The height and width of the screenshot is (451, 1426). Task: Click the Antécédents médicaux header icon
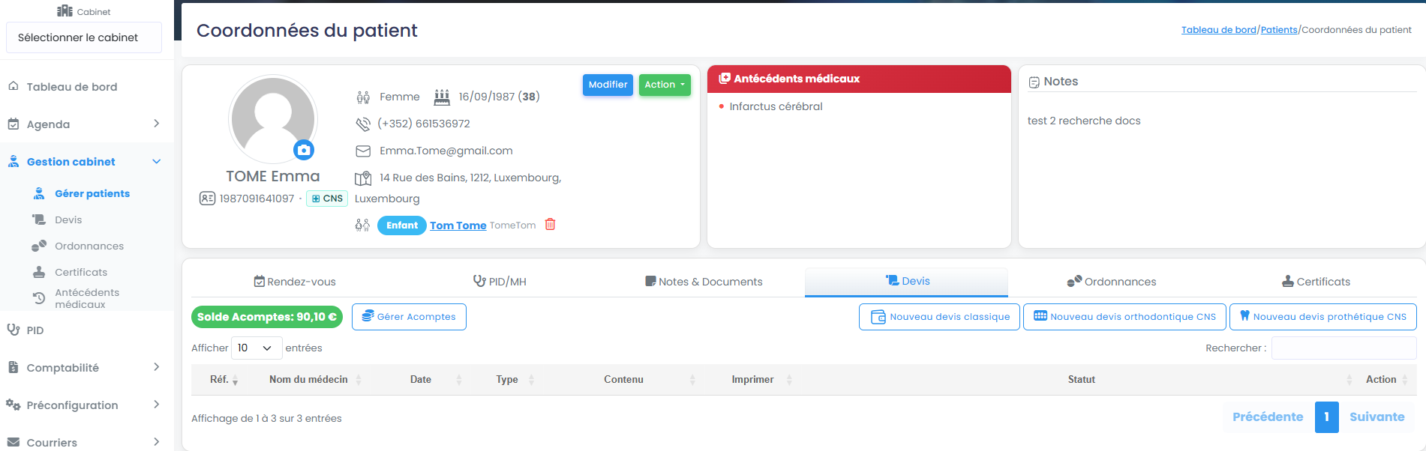pos(725,79)
